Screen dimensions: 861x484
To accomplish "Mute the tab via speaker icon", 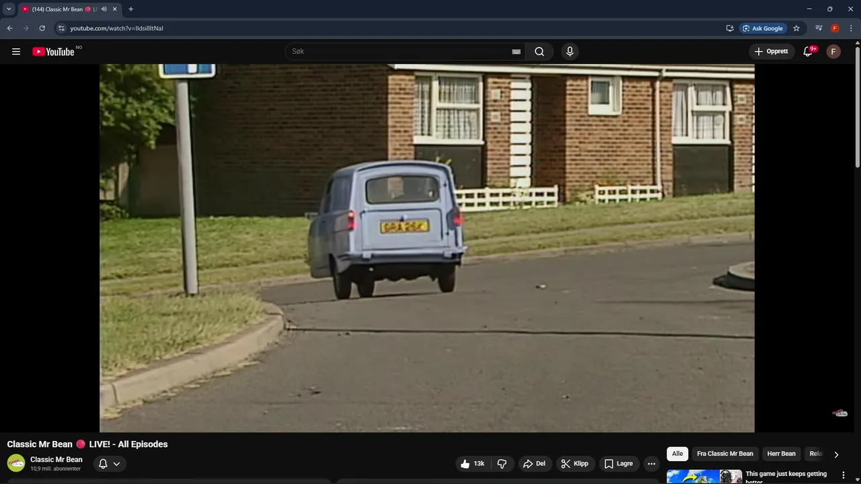I will [104, 9].
